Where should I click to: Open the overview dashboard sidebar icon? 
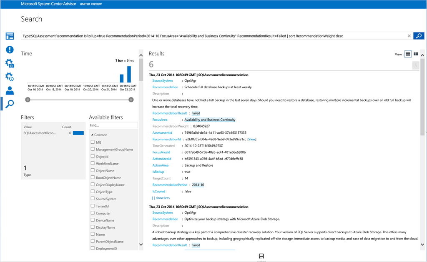[10, 36]
